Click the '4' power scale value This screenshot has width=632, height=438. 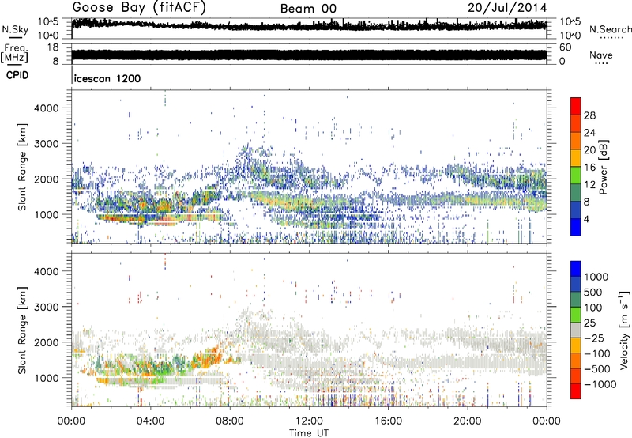coord(586,219)
